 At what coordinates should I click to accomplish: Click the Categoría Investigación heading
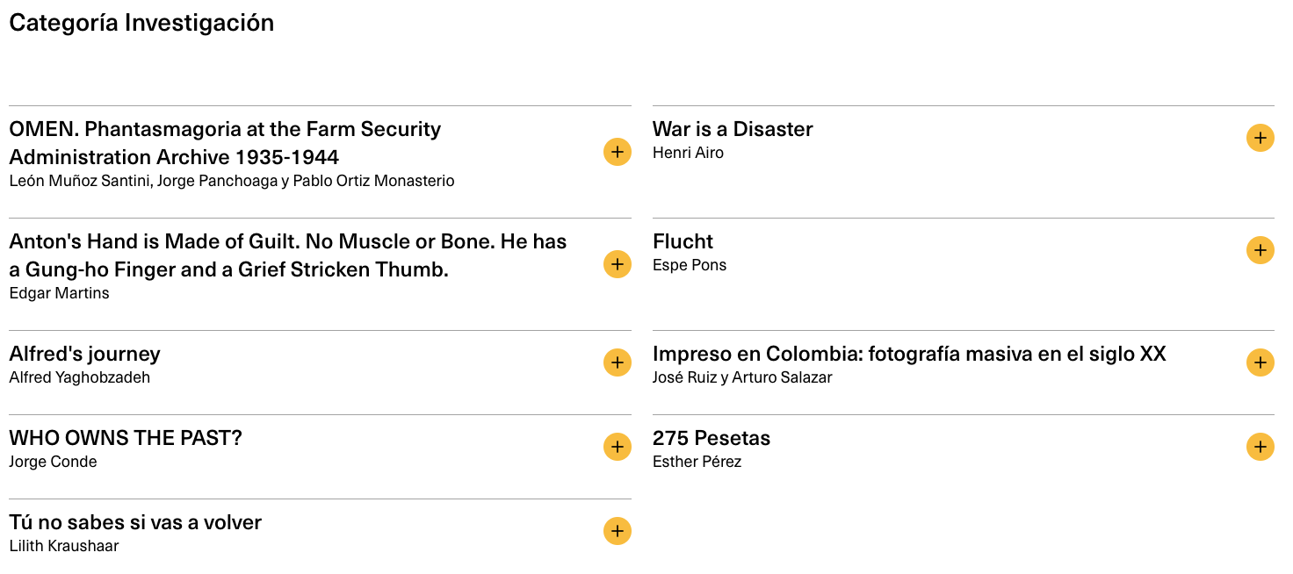click(141, 23)
